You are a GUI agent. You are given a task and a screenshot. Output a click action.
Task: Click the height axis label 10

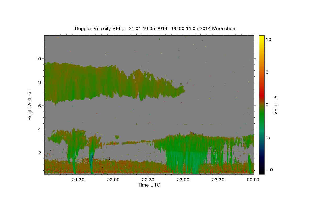coord(38,59)
